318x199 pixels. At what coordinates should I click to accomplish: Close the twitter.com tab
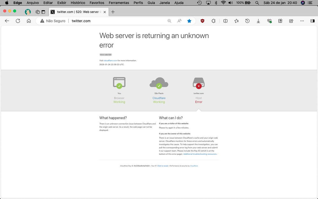[105, 12]
